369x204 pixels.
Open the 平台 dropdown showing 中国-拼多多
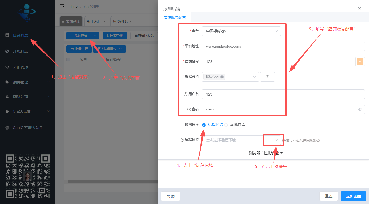pyautogui.click(x=241, y=31)
